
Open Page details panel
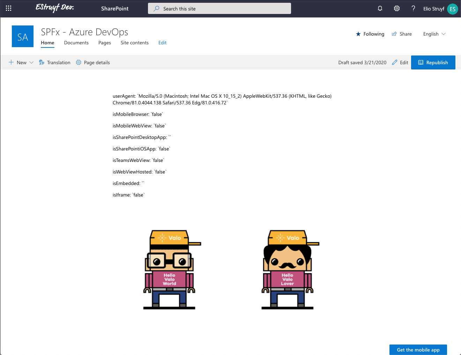[x=93, y=62]
